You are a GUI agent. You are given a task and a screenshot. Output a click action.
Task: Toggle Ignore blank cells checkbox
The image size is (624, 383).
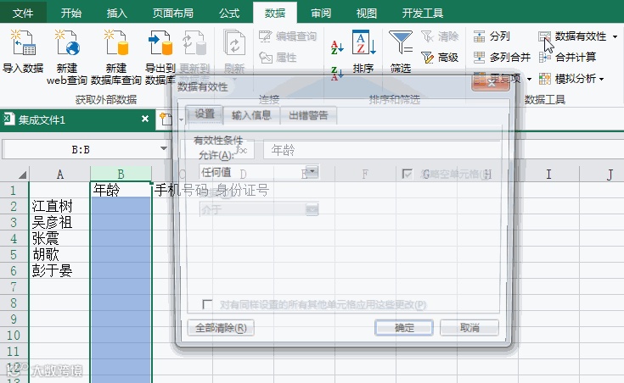coord(407,174)
